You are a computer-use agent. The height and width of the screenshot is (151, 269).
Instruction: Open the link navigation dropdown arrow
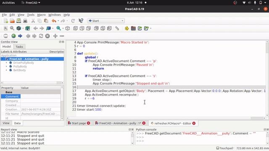(x=53, y=28)
